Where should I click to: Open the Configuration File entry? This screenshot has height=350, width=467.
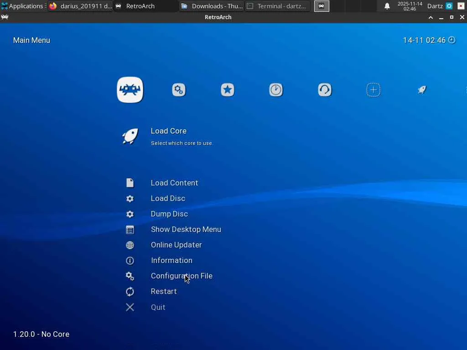(182, 276)
